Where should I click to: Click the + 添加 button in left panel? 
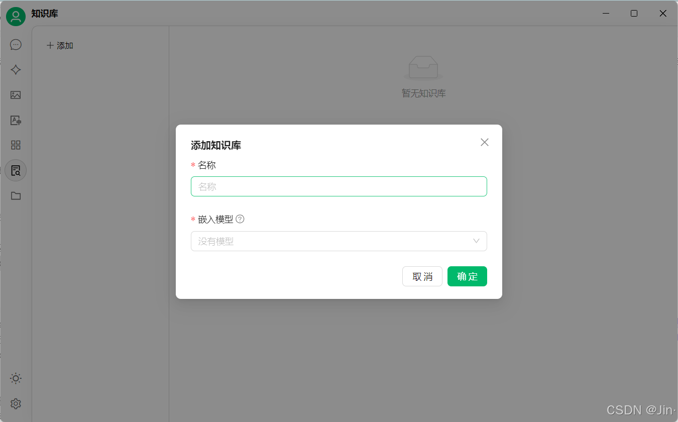click(x=60, y=46)
